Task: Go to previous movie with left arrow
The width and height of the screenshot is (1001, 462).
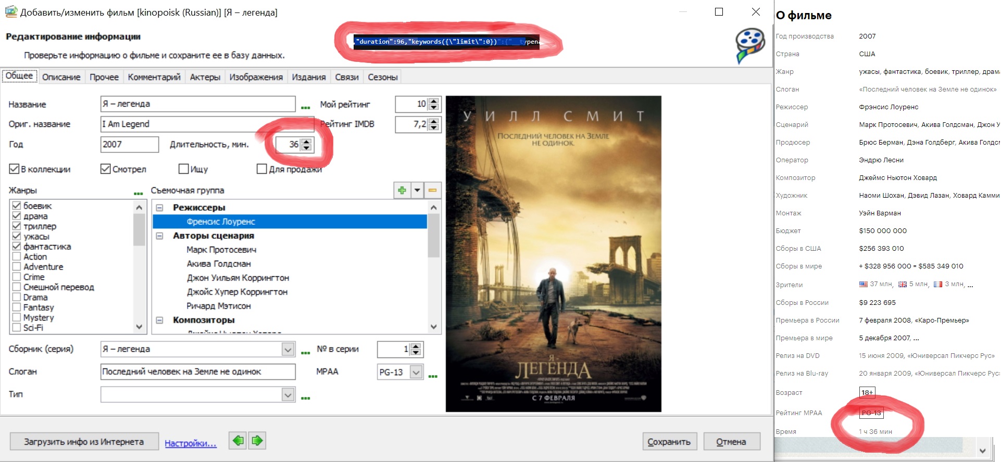Action: [x=238, y=441]
